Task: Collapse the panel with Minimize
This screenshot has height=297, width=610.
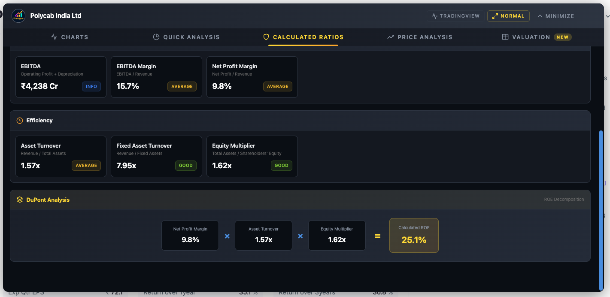Action: pos(556,16)
